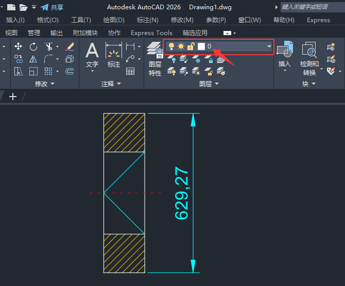
Task: Click the Block Editor icon
Action: [331, 59]
